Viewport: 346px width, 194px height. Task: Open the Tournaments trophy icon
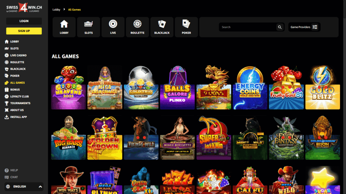[7, 103]
